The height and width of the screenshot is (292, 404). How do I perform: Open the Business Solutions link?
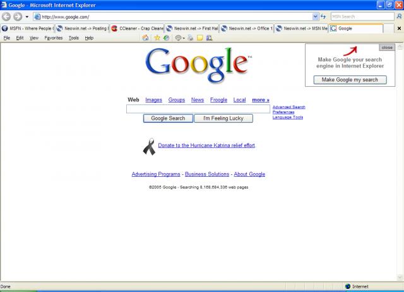[207, 174]
